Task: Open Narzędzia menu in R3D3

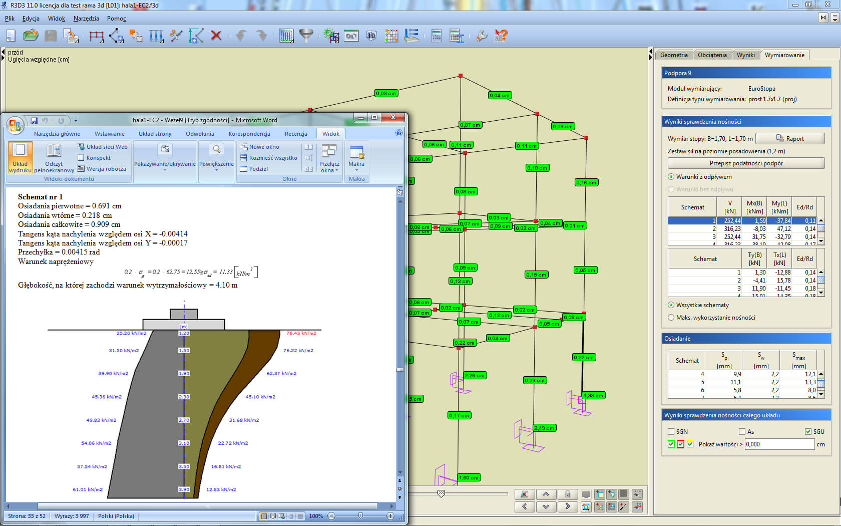Action: point(86,19)
